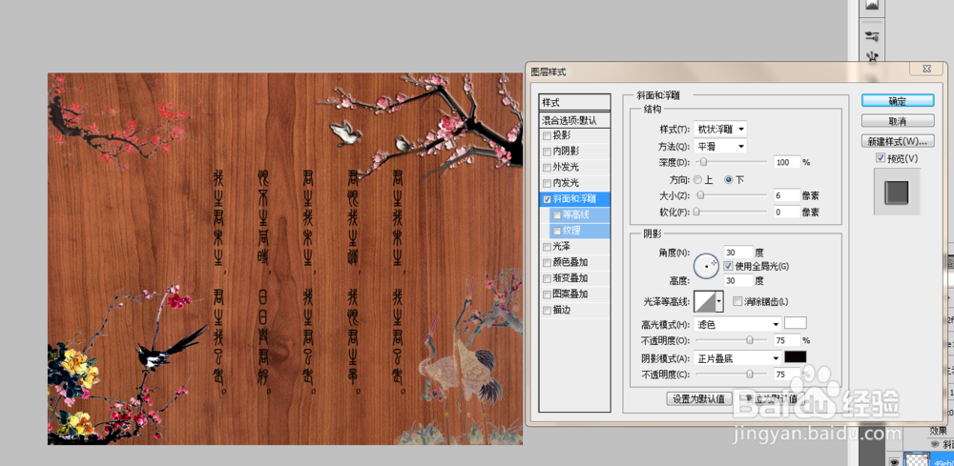
Task: Click the 软化 slider
Action: [x=732, y=213]
